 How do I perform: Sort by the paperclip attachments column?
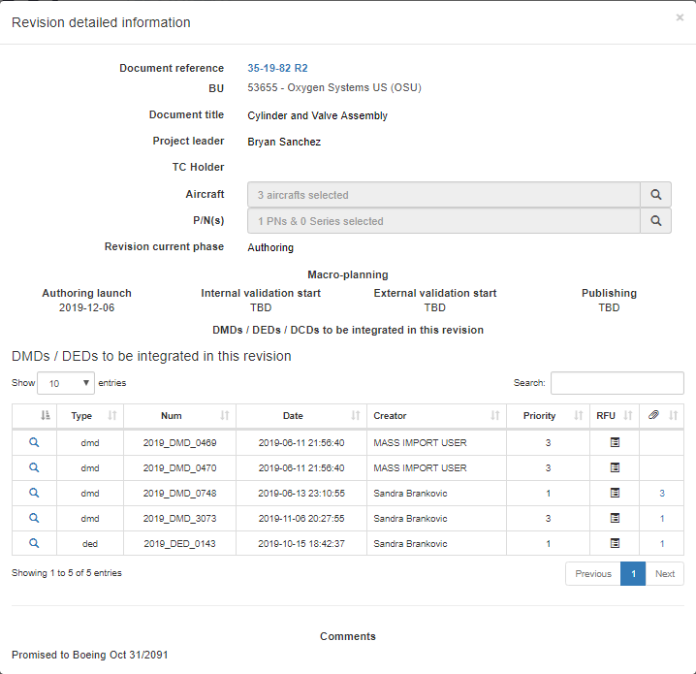661,415
